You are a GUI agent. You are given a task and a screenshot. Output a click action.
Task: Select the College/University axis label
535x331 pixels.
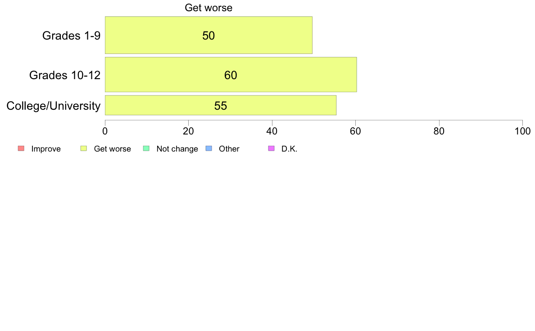tap(54, 106)
